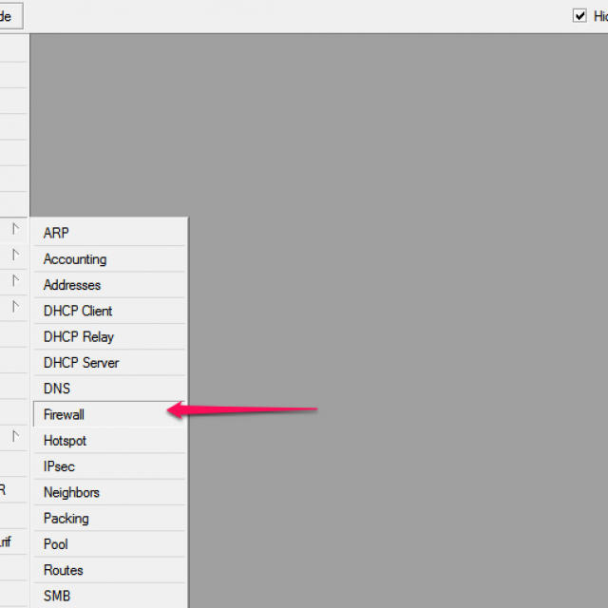Open the SMB menu entry
The height and width of the screenshot is (608, 608).
click(x=57, y=596)
